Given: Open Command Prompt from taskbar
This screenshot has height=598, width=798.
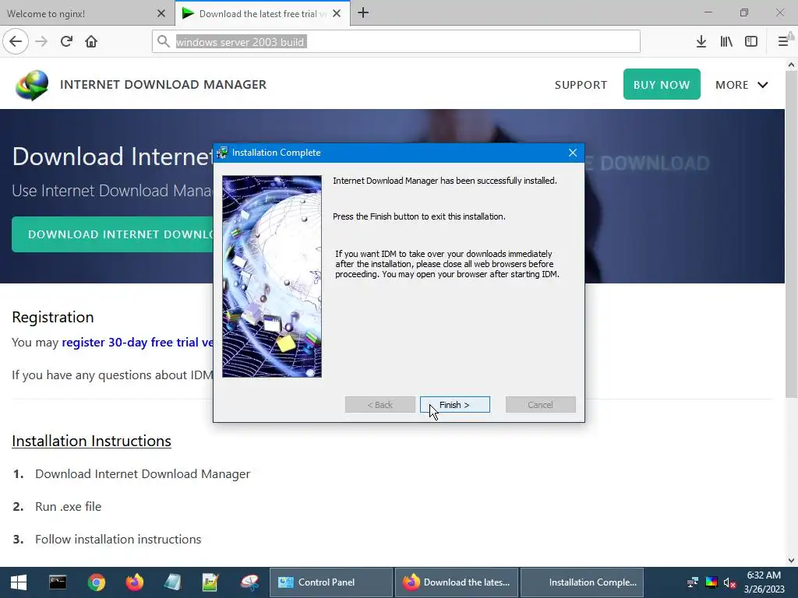Looking at the screenshot, I should (x=58, y=582).
